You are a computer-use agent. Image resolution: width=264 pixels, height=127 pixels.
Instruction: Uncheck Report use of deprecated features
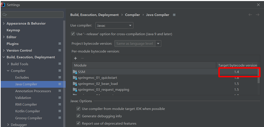(78, 123)
